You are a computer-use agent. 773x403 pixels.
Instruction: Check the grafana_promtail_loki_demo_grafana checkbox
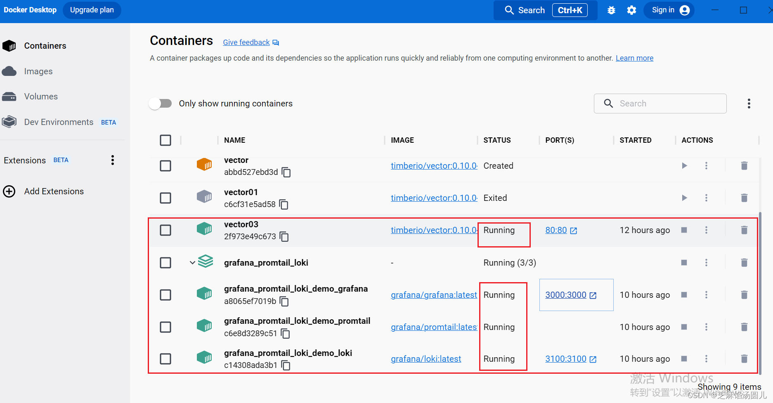165,295
